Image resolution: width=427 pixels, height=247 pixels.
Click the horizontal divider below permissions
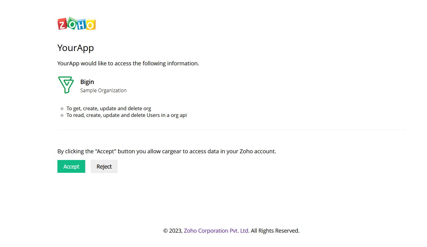click(x=231, y=129)
